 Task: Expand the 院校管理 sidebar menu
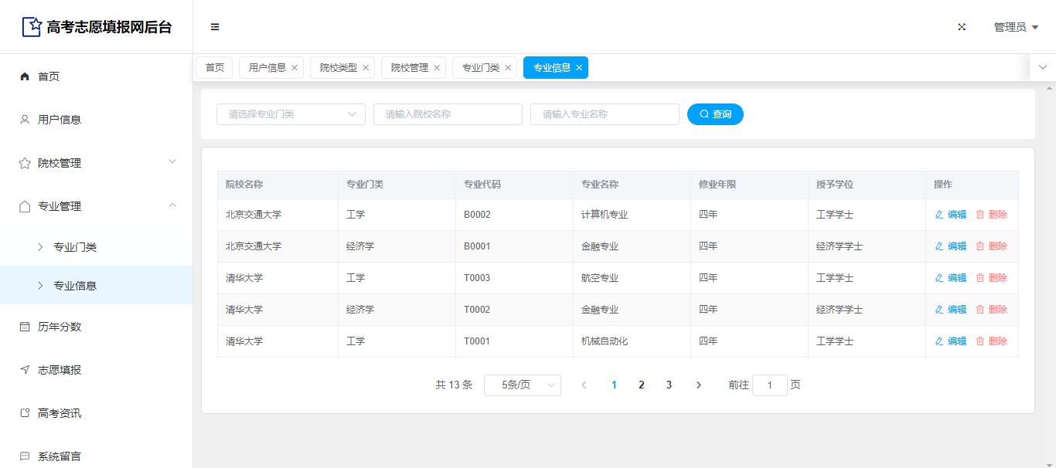(x=96, y=163)
